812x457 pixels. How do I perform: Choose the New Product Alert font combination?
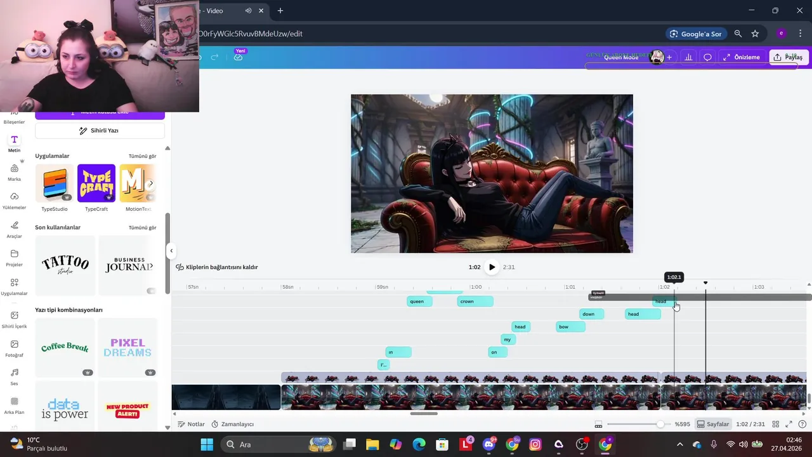coord(128,409)
